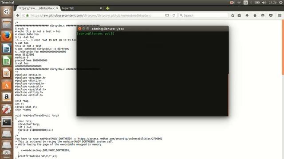Viewport: 284px width, 159px height.
Task: Click the screen recording indicator icon
Action: (x=232, y=3)
